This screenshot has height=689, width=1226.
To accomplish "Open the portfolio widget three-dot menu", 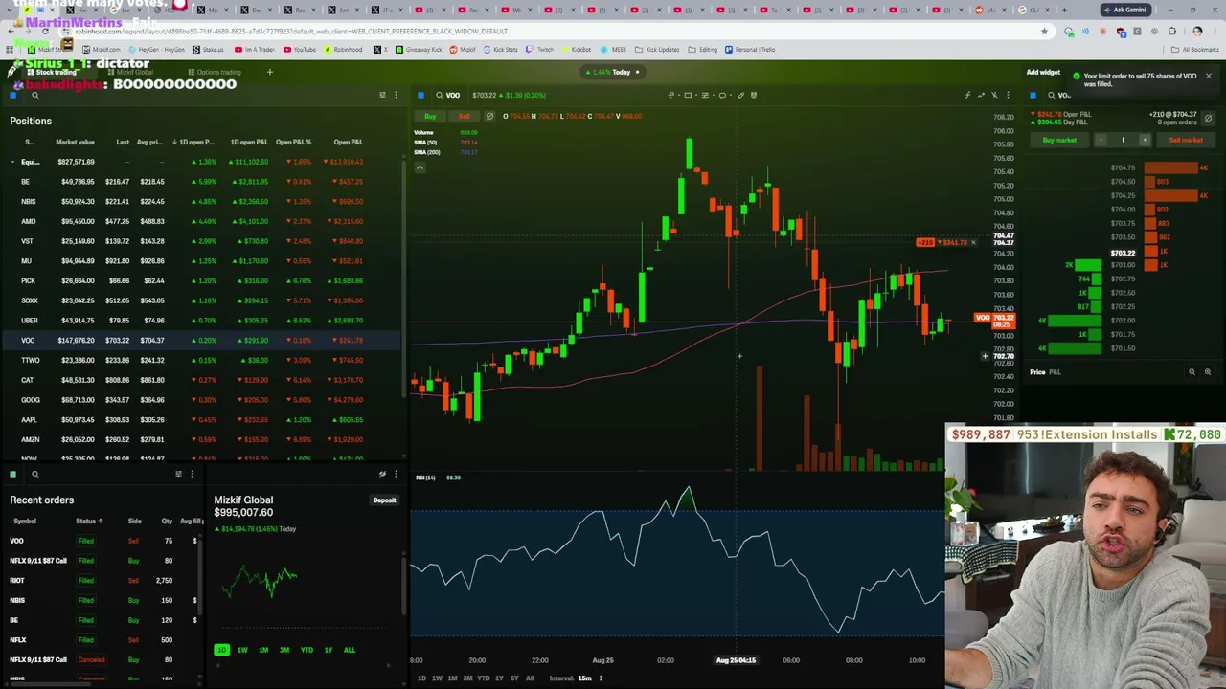I will (x=396, y=474).
